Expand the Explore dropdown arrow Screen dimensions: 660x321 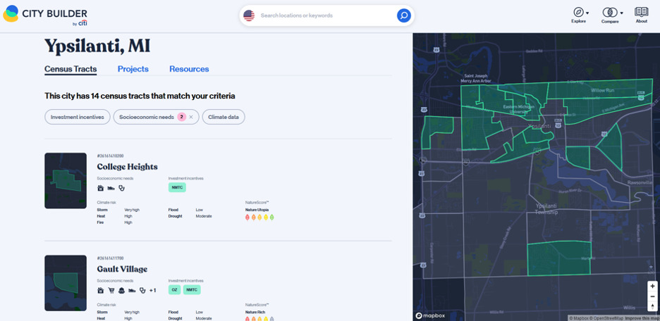pyautogui.click(x=587, y=13)
